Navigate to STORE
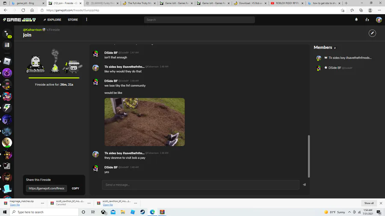Image resolution: width=385 pixels, height=216 pixels. pos(73,20)
